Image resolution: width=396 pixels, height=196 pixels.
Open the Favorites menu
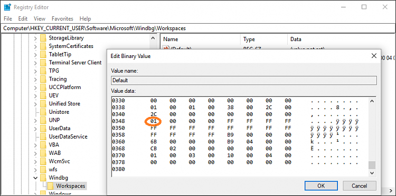click(x=62, y=18)
